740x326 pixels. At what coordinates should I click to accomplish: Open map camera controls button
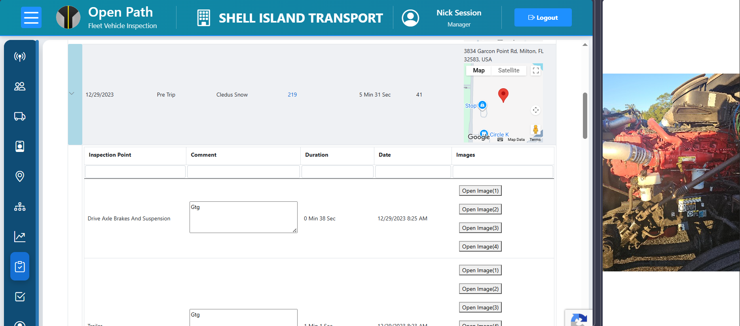[535, 110]
